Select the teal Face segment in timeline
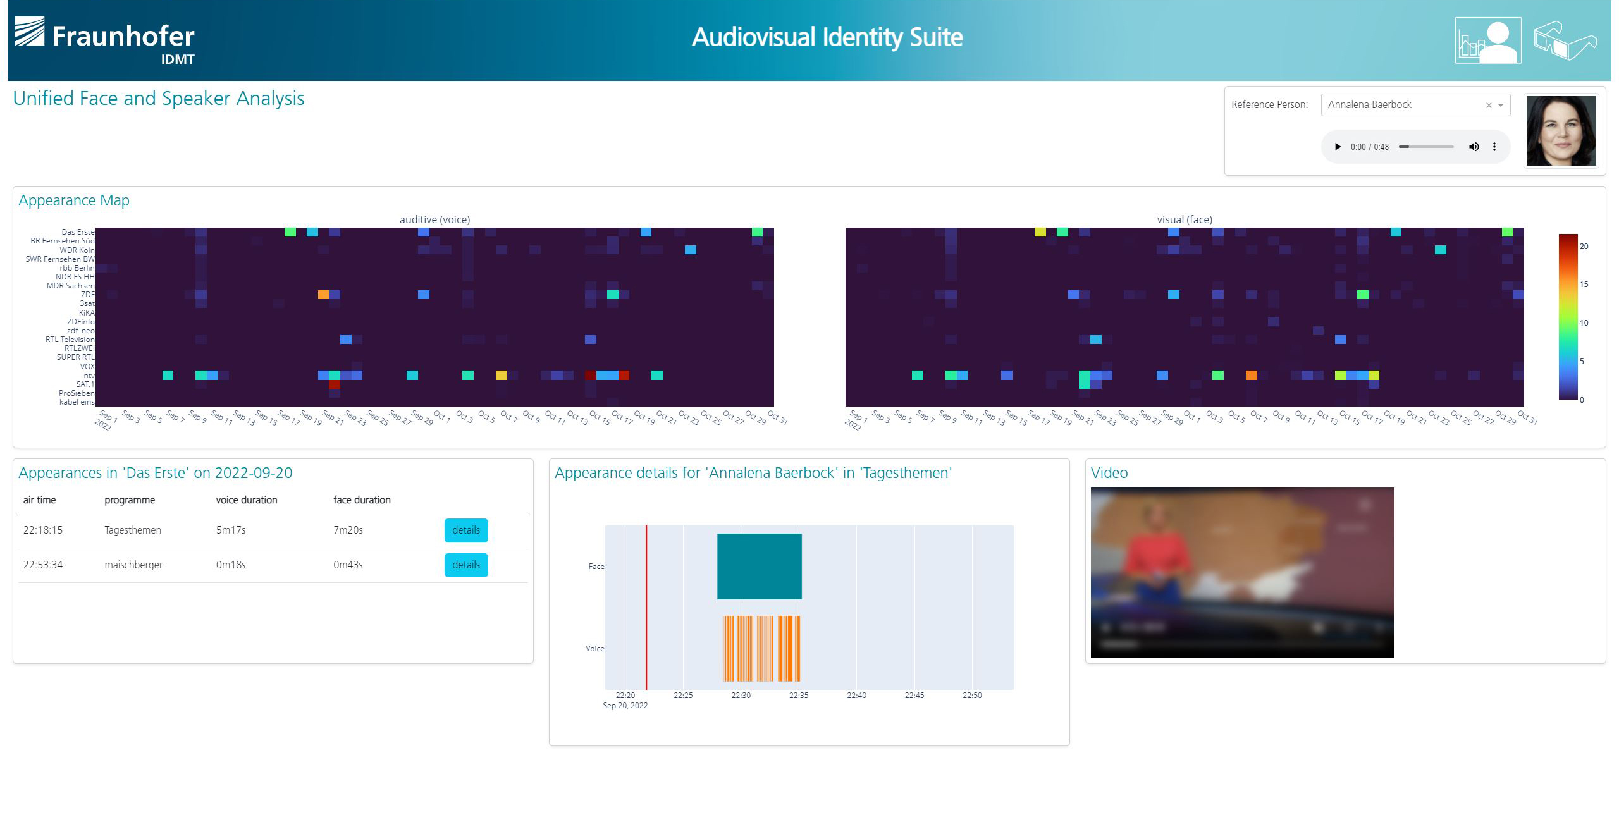This screenshot has width=1619, height=815. pos(759,566)
